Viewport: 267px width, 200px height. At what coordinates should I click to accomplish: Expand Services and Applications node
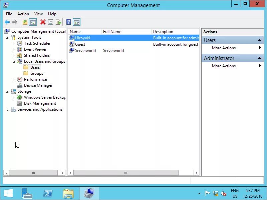7,110
